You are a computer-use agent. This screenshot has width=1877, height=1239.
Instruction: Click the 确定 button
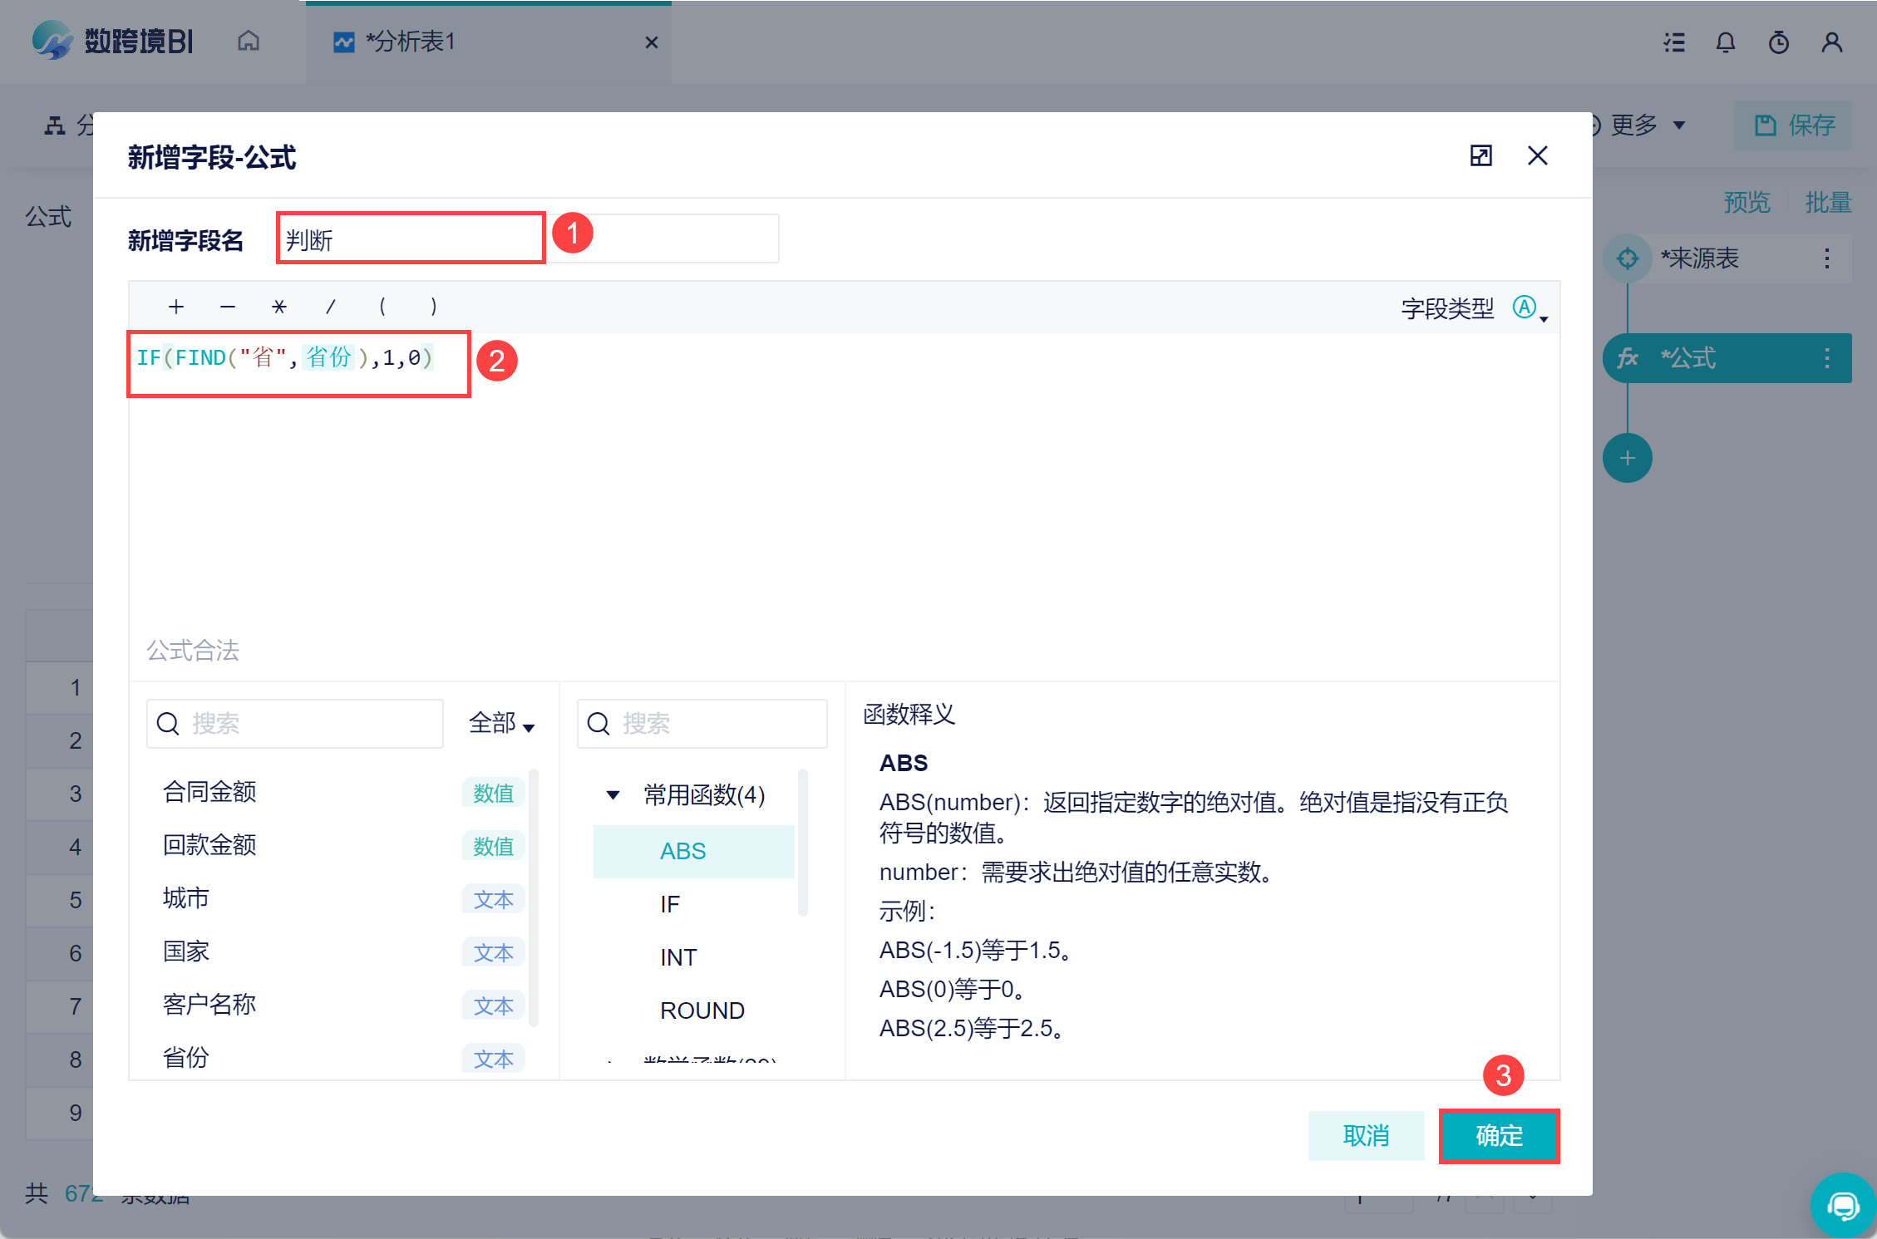click(x=1499, y=1135)
